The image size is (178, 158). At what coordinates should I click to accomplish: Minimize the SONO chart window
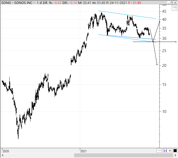pyautogui.click(x=169, y=3)
